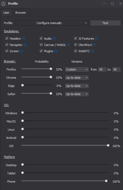This screenshot has height=190, width=123.
Task: Open the Profile 'Configure manually' dropdown
Action: point(52,23)
